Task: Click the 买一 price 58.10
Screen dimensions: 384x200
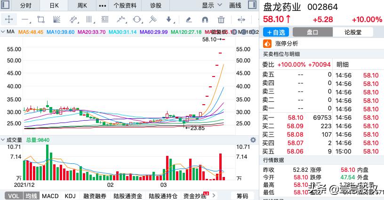Action: [x=296, y=118]
